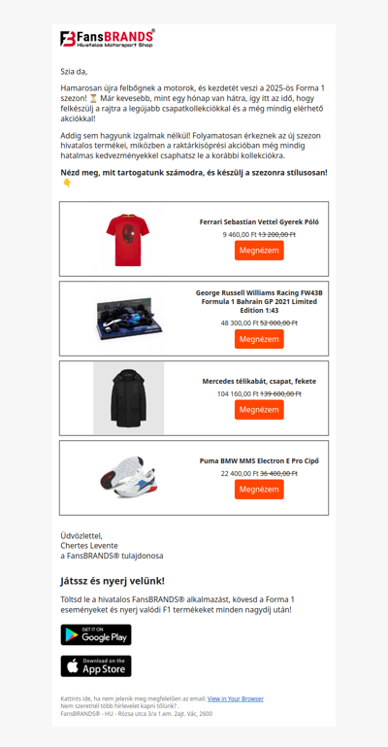Screen dimensions: 388x747
Task: Open the Google Play store badge
Action: [96, 634]
